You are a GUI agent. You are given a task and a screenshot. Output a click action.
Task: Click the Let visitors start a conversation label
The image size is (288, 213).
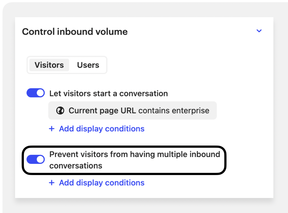click(108, 93)
